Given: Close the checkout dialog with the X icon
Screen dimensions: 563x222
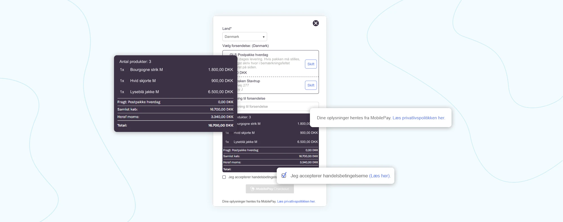Looking at the screenshot, I should [316, 23].
